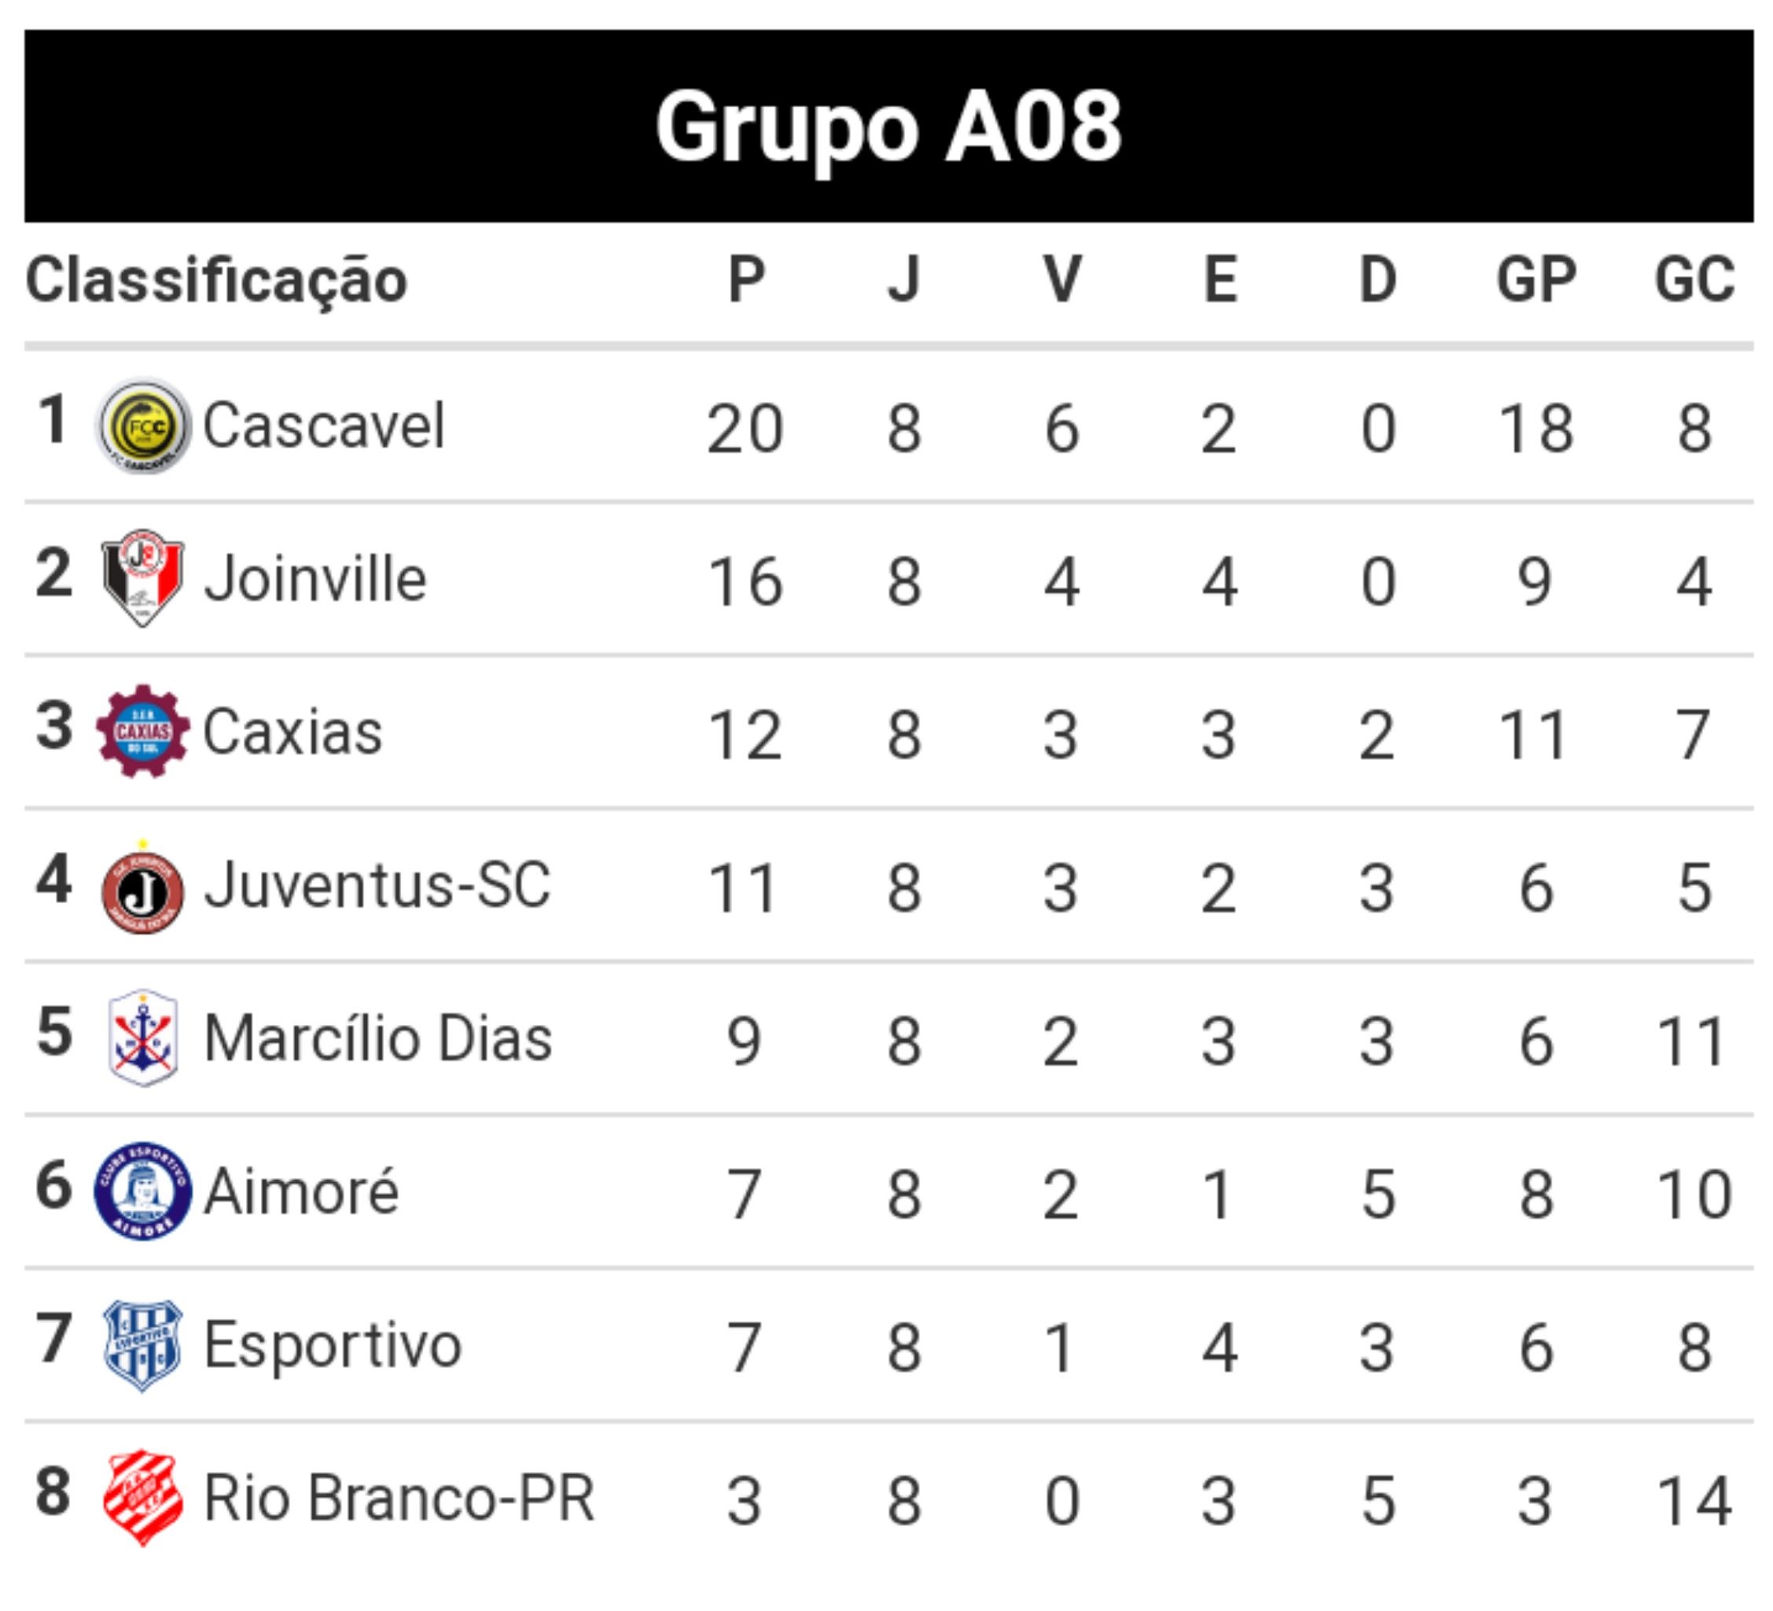Click the Caxias gear-shaped crest
This screenshot has width=1773, height=1611.
click(x=142, y=731)
